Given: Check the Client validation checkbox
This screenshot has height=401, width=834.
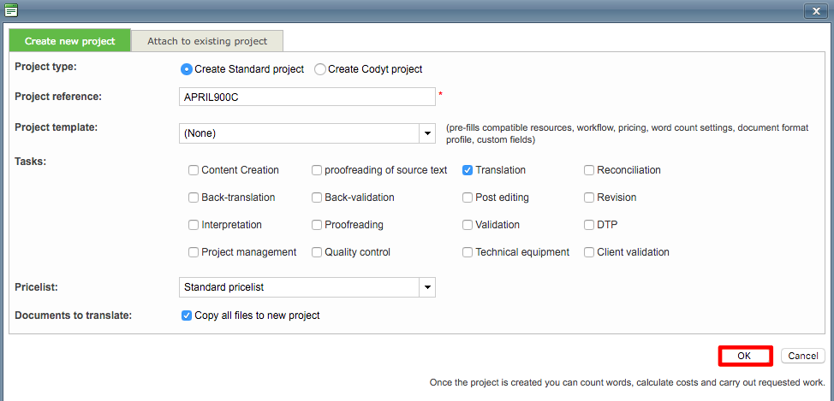Looking at the screenshot, I should pyautogui.click(x=589, y=252).
